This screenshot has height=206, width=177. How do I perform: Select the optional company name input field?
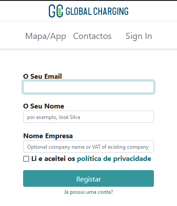pos(88,147)
